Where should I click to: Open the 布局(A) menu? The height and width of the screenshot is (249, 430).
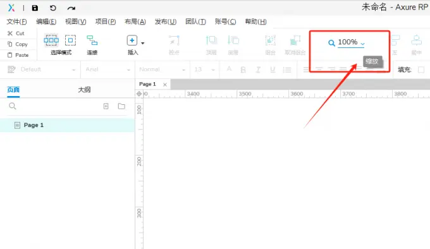(x=135, y=21)
